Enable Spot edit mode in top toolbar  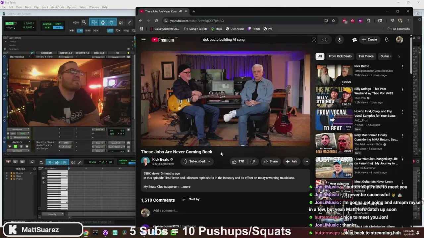[x=58, y=24]
